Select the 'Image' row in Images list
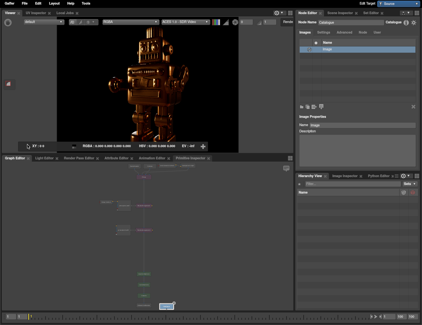Image resolution: width=422 pixels, height=325 pixels. click(x=357, y=49)
